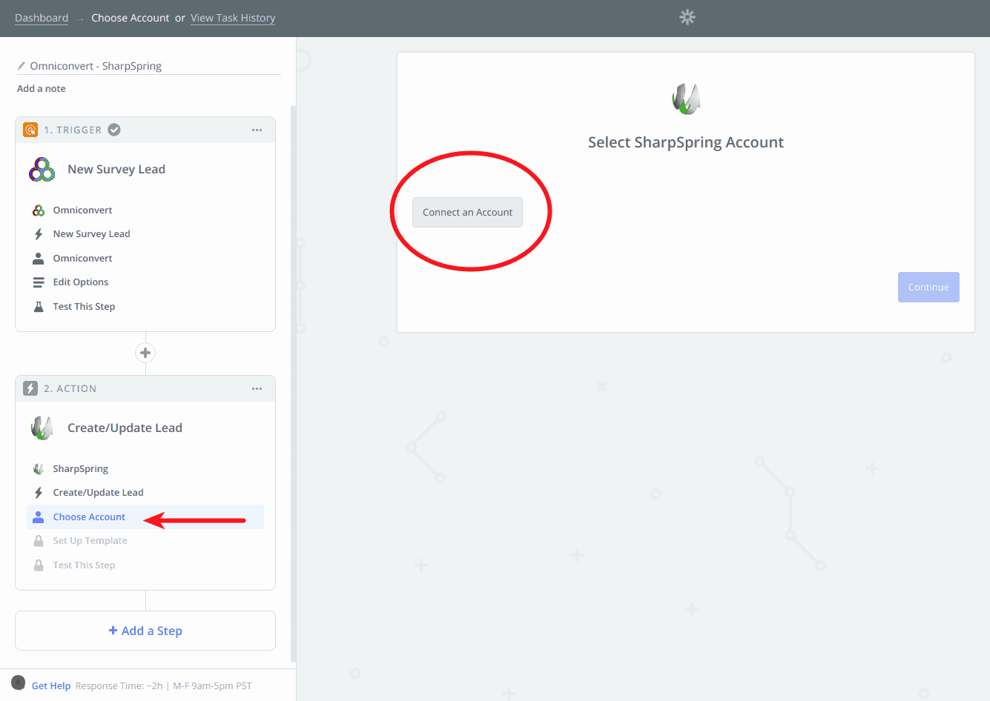Open the Dashboard from the breadcrumb

[41, 17]
